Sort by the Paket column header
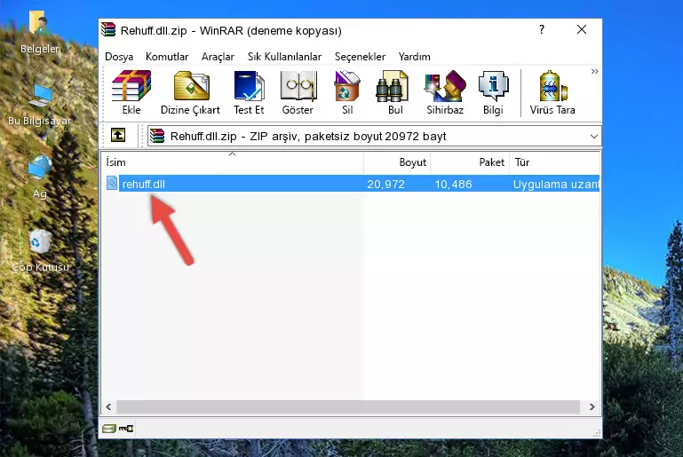The height and width of the screenshot is (457, 683). tap(470, 162)
